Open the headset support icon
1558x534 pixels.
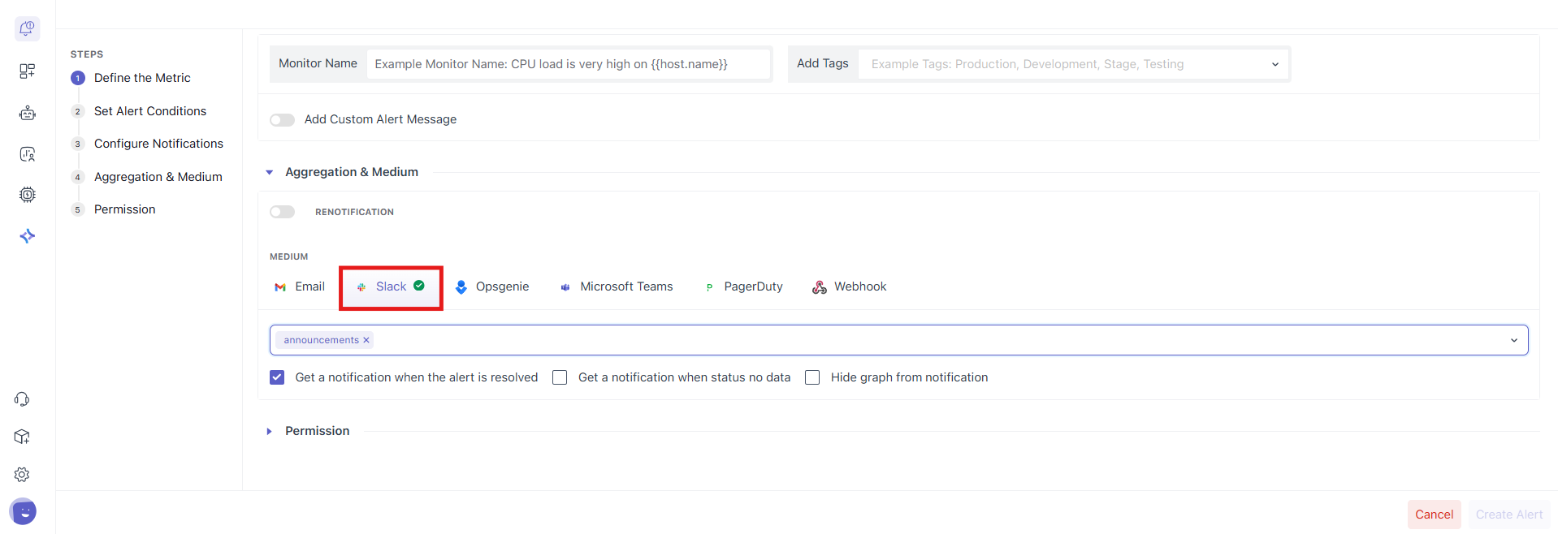22,399
